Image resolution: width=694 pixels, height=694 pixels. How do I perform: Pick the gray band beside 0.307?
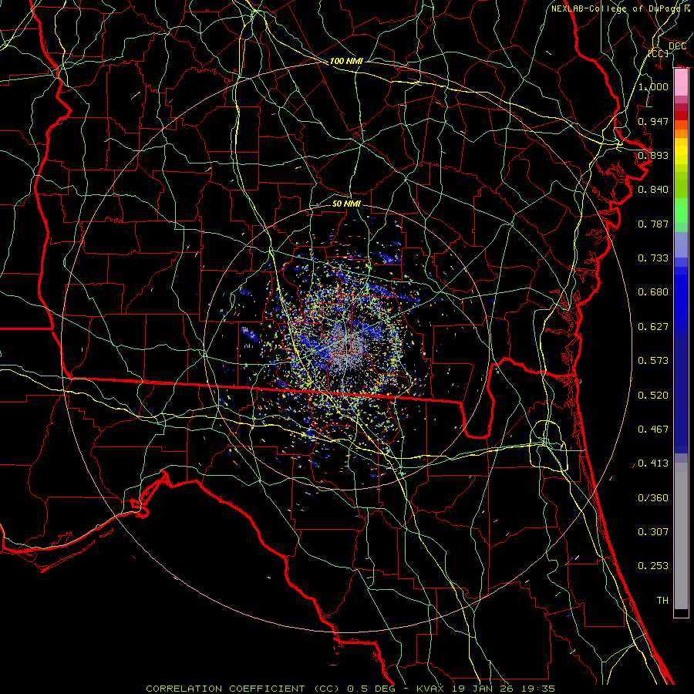point(681,536)
